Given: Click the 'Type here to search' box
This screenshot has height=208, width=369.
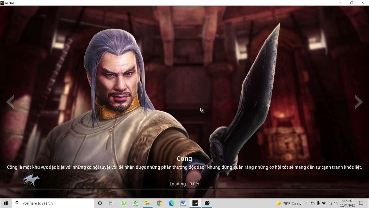Looking at the screenshot, I should click(x=53, y=203).
